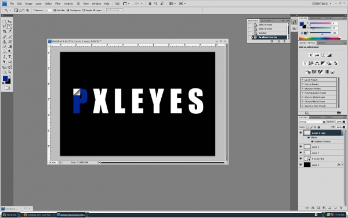Screen dimensions: 348x218
Task: Hide the black Layer 0
Action: pyautogui.click(x=300, y=165)
